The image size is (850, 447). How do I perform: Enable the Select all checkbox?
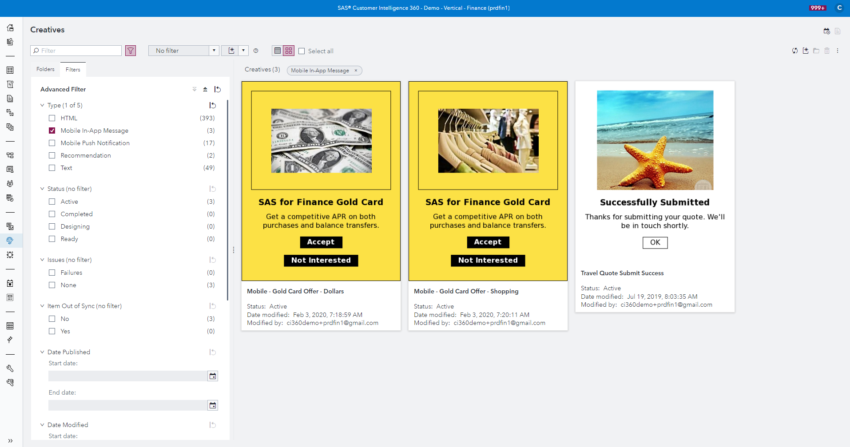[x=302, y=51]
